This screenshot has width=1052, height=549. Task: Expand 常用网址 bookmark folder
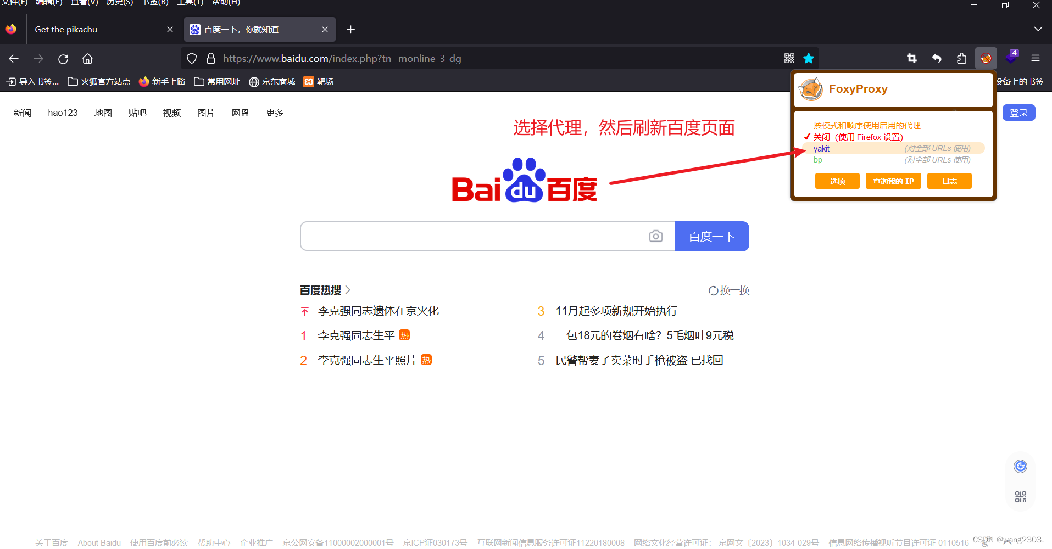(x=217, y=82)
